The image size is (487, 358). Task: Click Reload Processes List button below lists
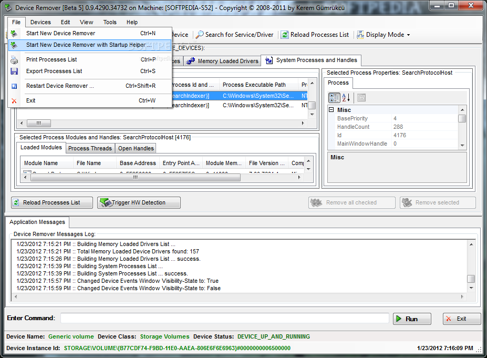click(52, 202)
